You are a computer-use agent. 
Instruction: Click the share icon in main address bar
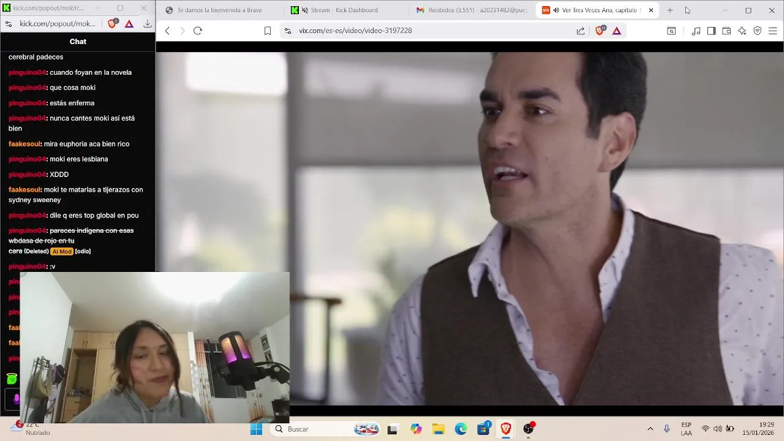(581, 31)
